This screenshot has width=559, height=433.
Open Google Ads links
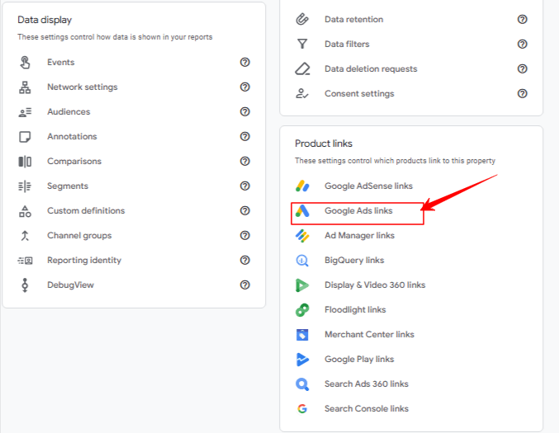pyautogui.click(x=358, y=211)
